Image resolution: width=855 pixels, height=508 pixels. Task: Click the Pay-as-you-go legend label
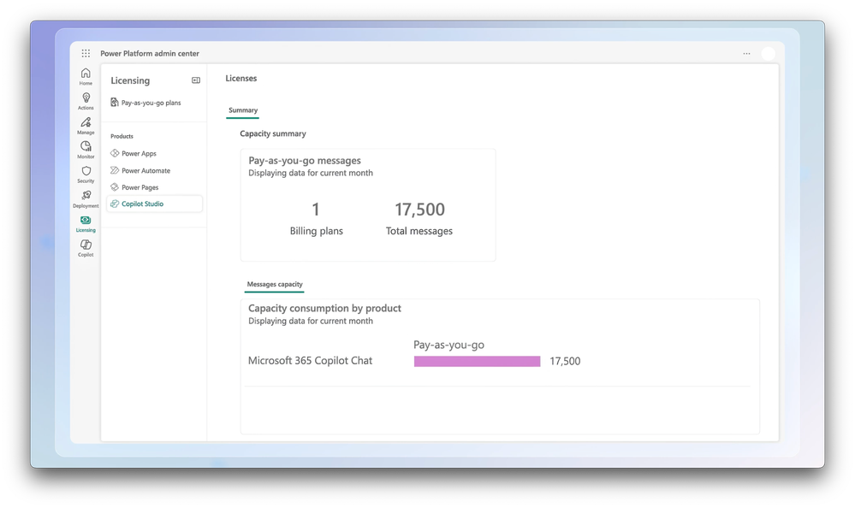coord(448,345)
